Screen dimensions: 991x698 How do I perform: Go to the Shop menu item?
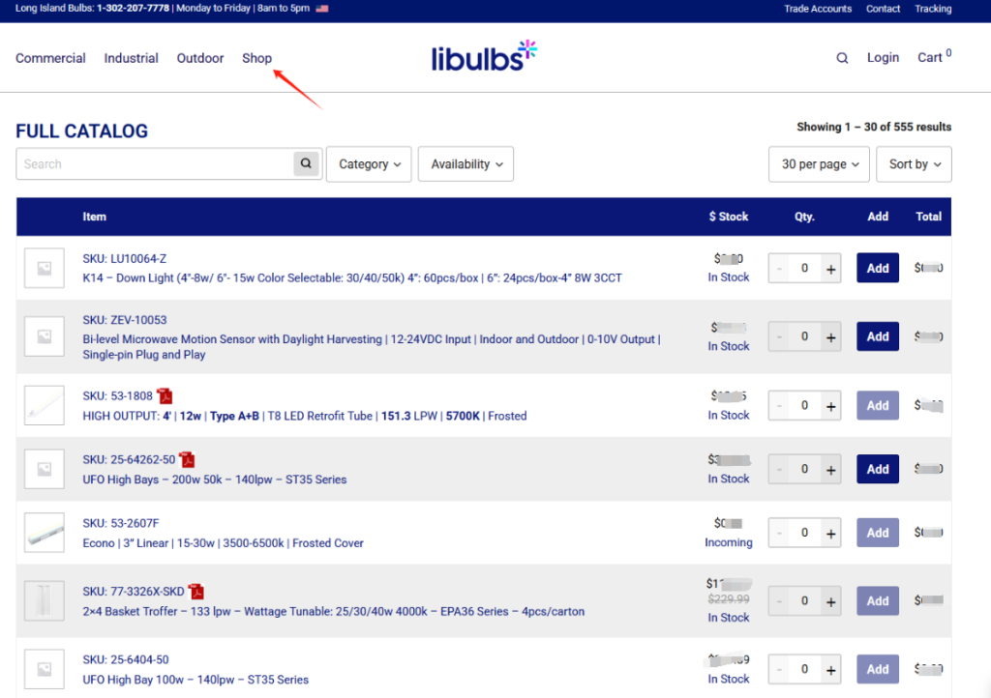click(x=256, y=58)
